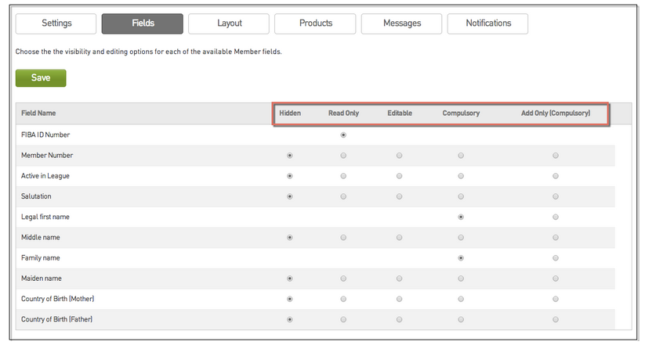The image size is (645, 345).
Task: Switch to the Layout tab
Action: click(x=229, y=23)
